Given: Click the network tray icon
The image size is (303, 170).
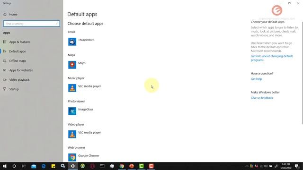Looking at the screenshot, I should [x=261, y=166].
